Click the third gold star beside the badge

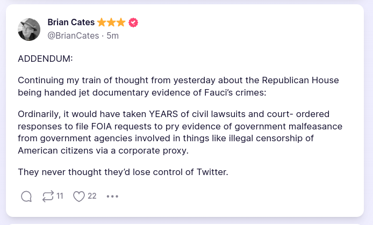click(121, 23)
